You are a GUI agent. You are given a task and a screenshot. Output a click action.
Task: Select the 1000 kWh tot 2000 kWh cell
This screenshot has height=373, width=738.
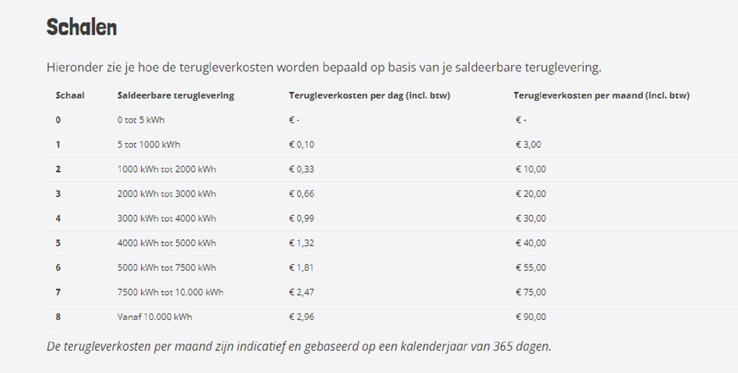(x=166, y=169)
